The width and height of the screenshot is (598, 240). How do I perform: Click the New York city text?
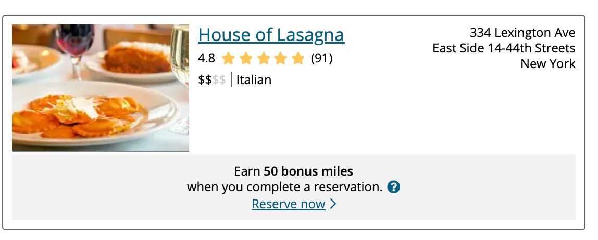[x=548, y=64]
